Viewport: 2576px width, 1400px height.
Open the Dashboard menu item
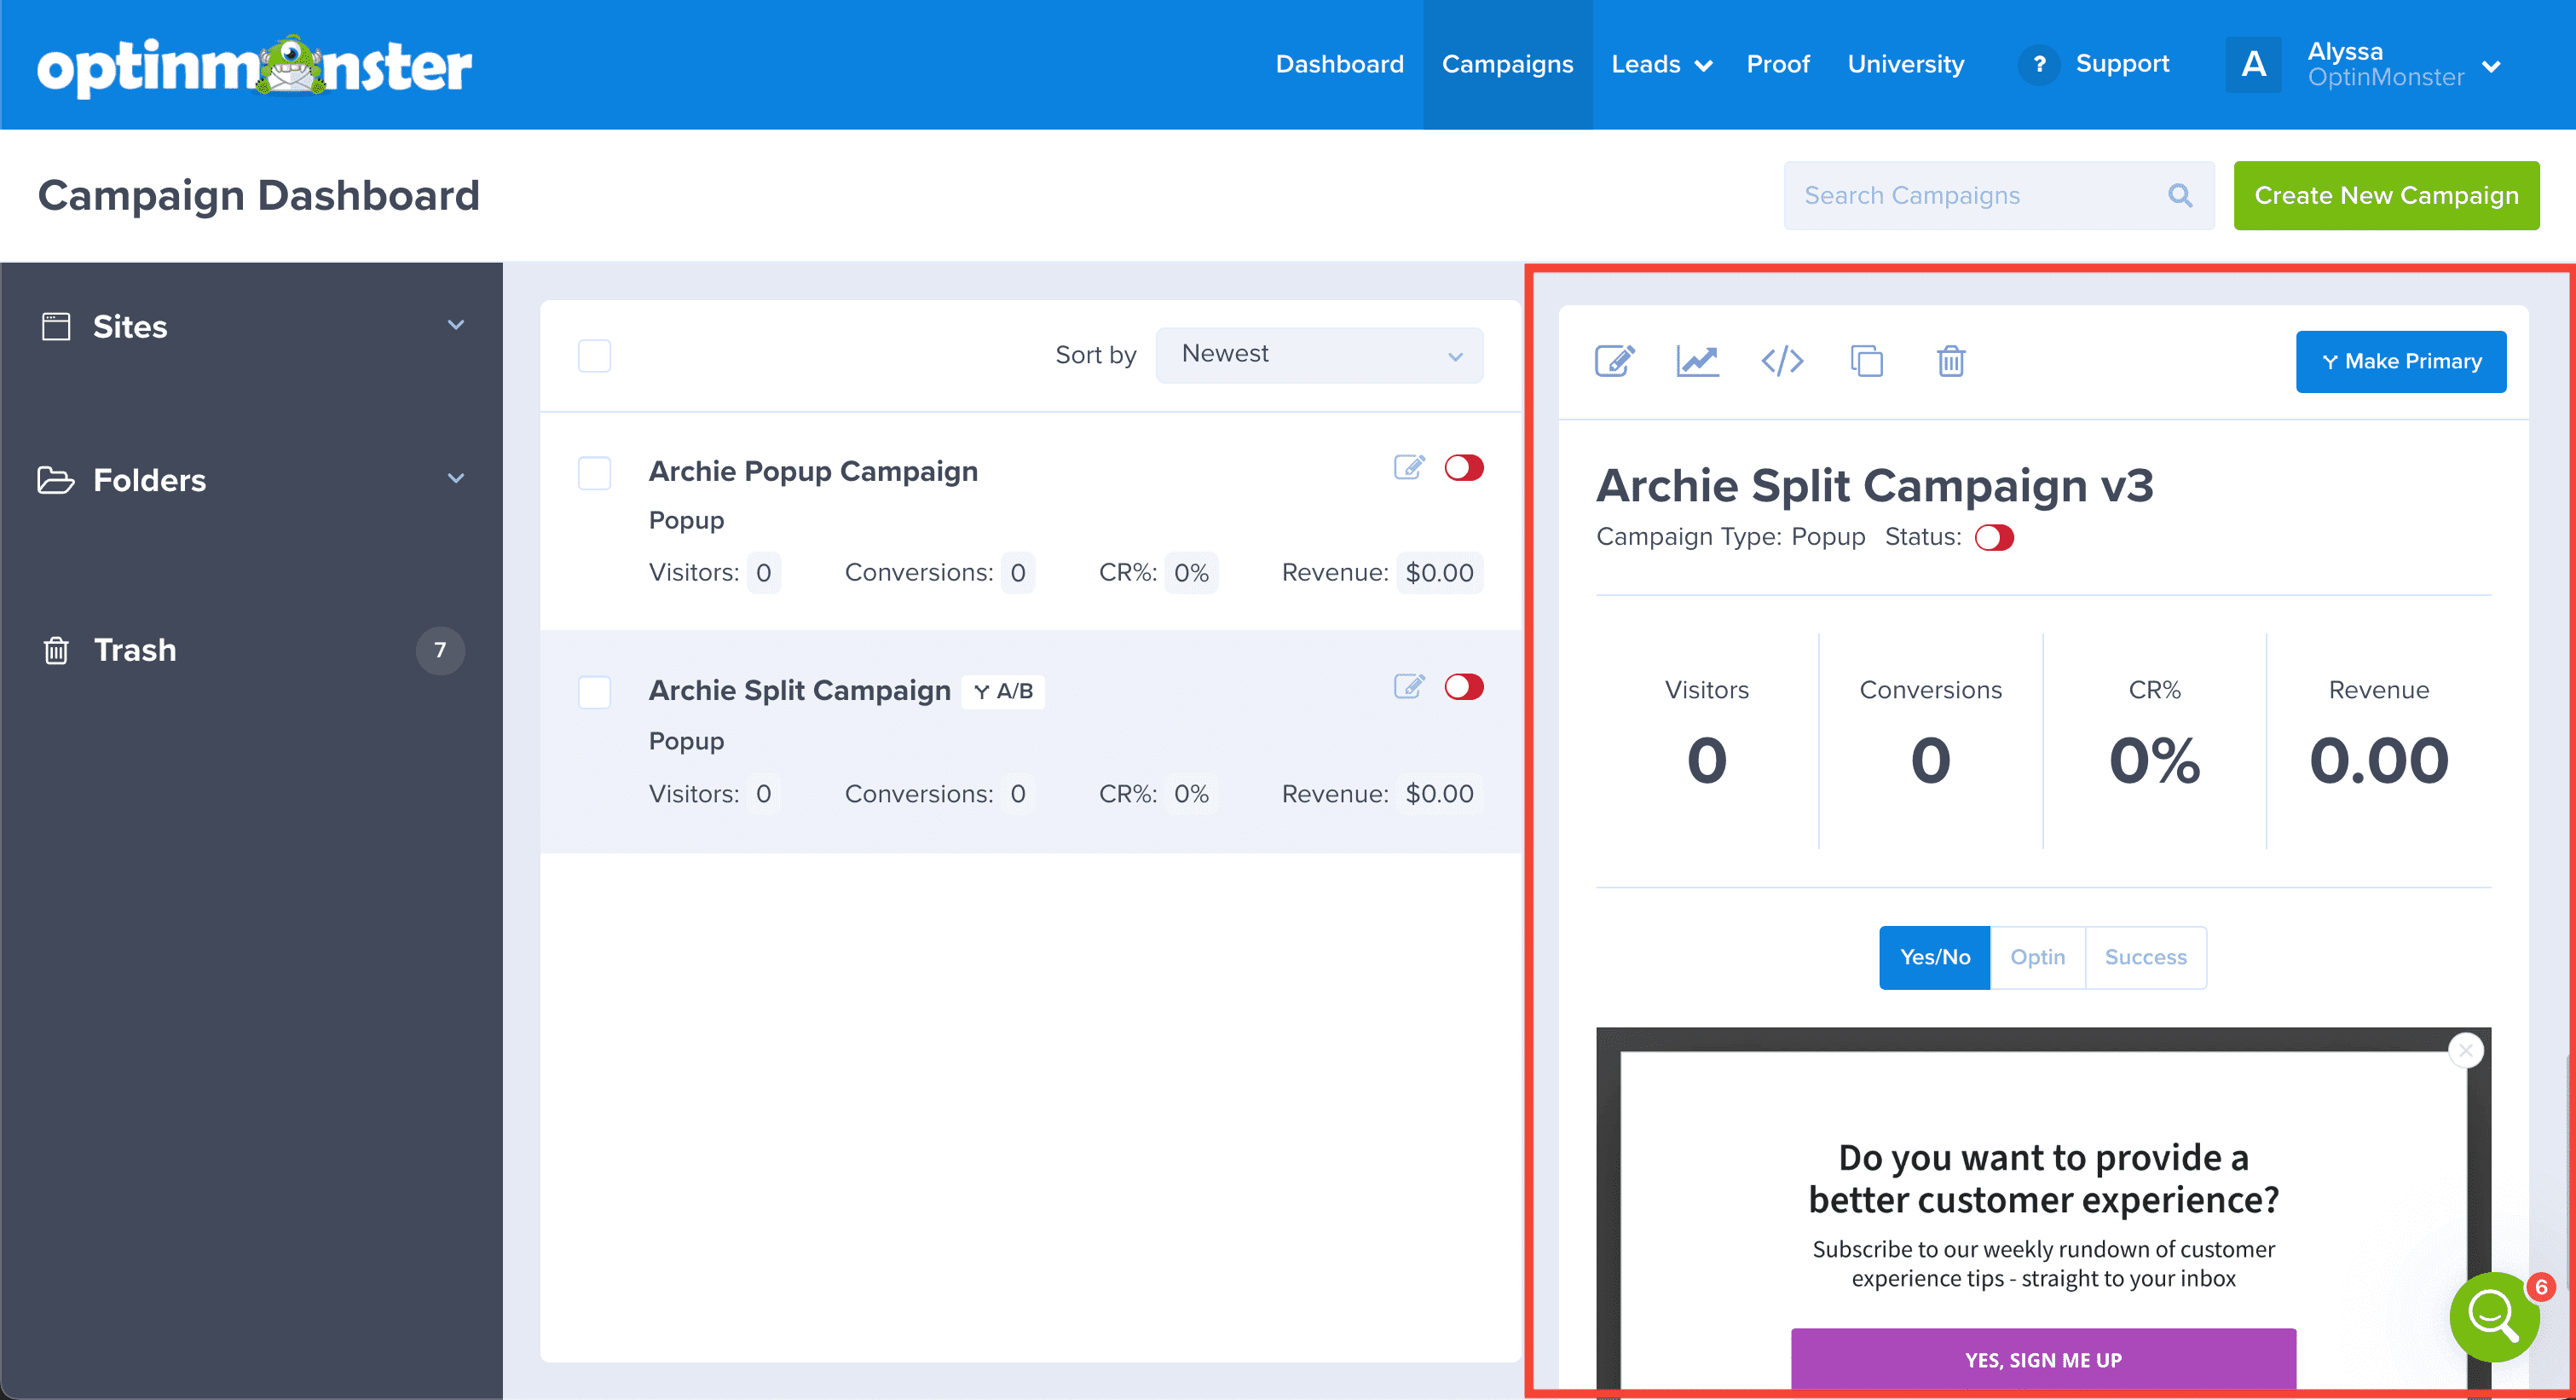tap(1339, 64)
